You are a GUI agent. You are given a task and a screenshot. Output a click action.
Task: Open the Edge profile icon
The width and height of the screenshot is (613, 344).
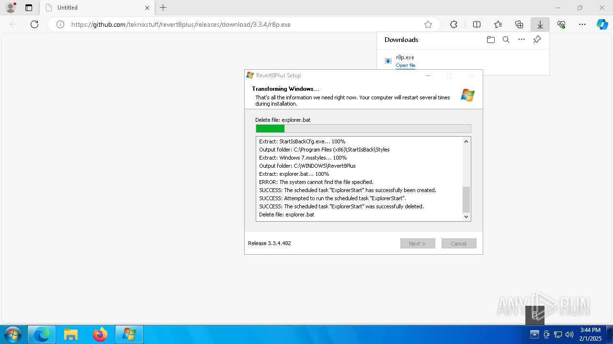11,8
